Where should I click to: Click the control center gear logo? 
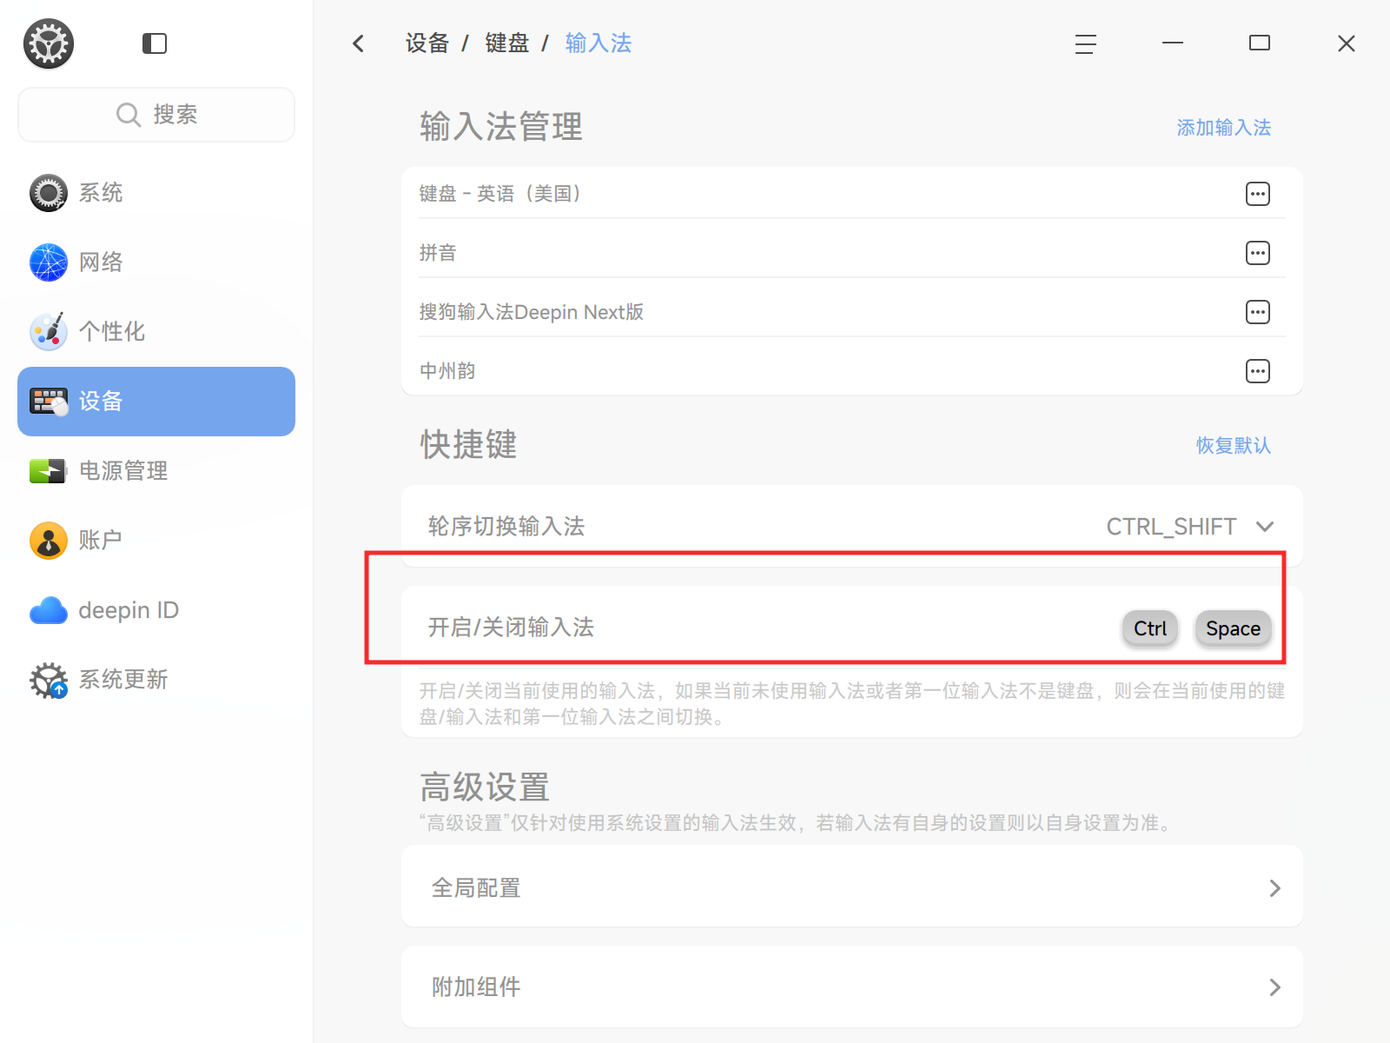click(49, 43)
